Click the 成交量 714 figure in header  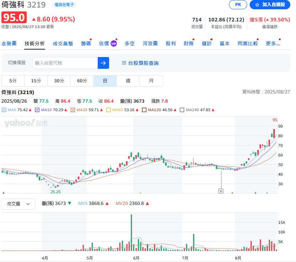coord(197,20)
